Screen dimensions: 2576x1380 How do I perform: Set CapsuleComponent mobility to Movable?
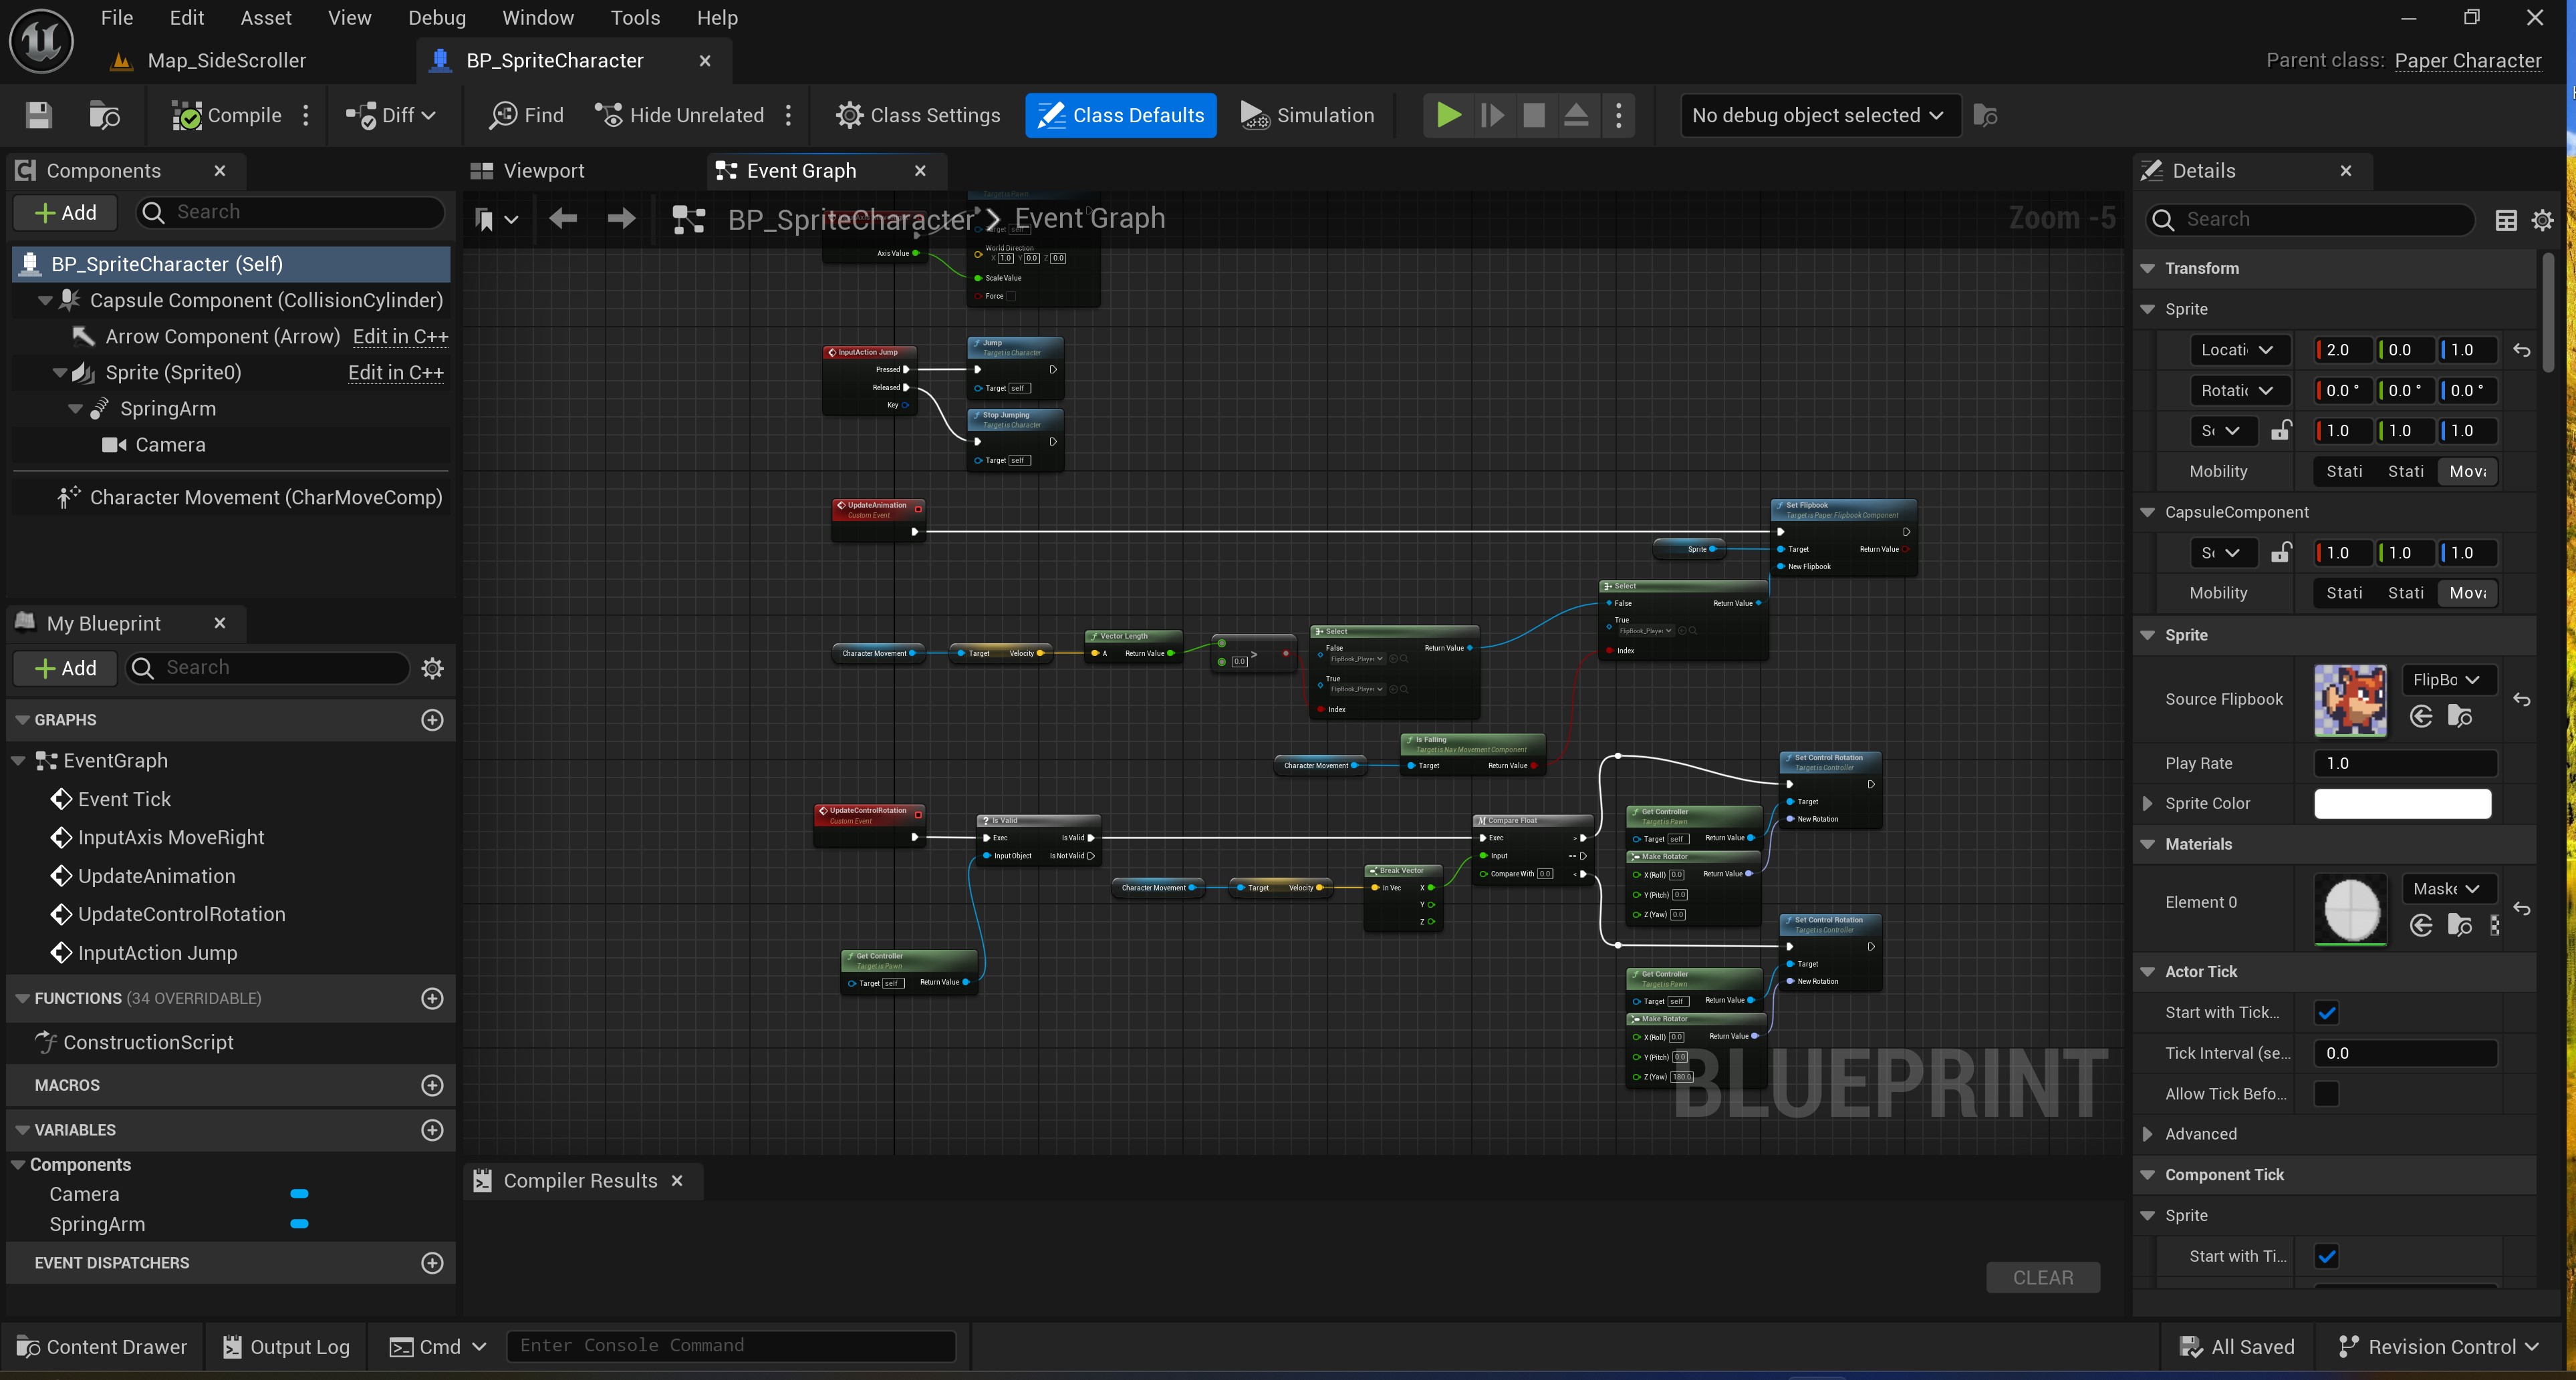2467,594
